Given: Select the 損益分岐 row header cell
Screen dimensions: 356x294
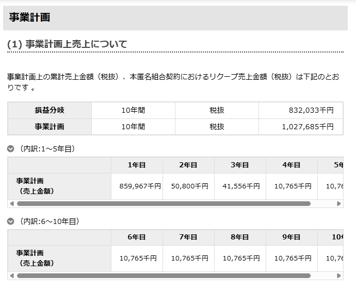Looking at the screenshot, I should coord(50,110).
